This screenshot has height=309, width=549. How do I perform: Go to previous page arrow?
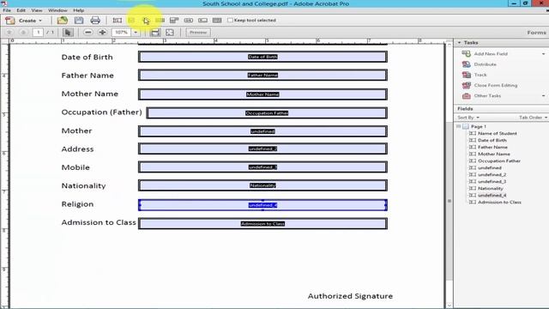[x=9, y=33]
